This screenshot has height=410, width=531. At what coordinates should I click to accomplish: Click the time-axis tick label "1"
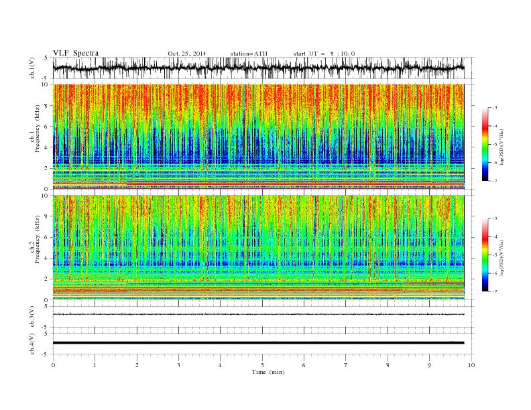[x=95, y=365]
